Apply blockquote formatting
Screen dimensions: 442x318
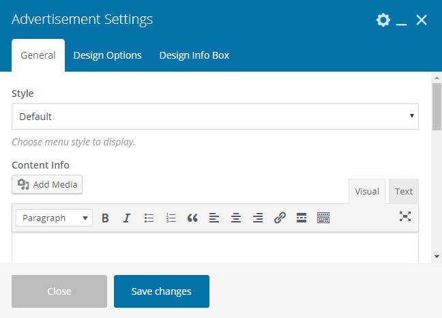click(192, 218)
